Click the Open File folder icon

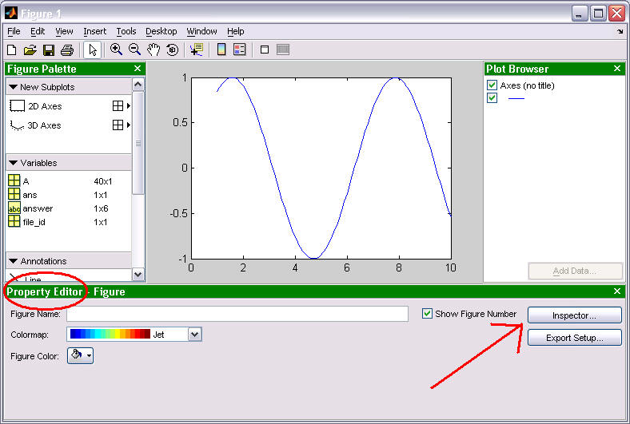click(x=30, y=50)
